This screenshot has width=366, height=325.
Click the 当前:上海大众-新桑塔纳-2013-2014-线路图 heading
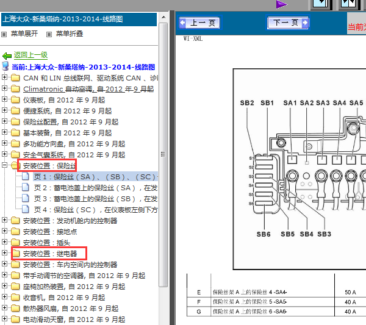click(x=84, y=67)
